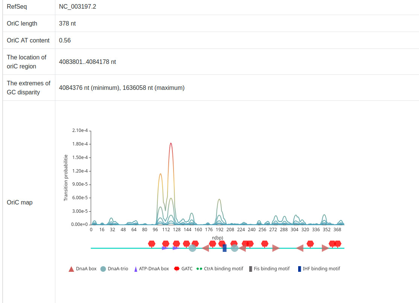
Task: Toggle the IHF binding motif legend entry
Action: pyautogui.click(x=318, y=269)
